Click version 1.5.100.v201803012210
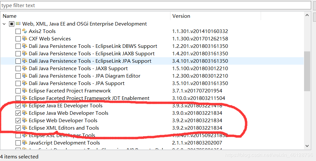 coord(200,69)
